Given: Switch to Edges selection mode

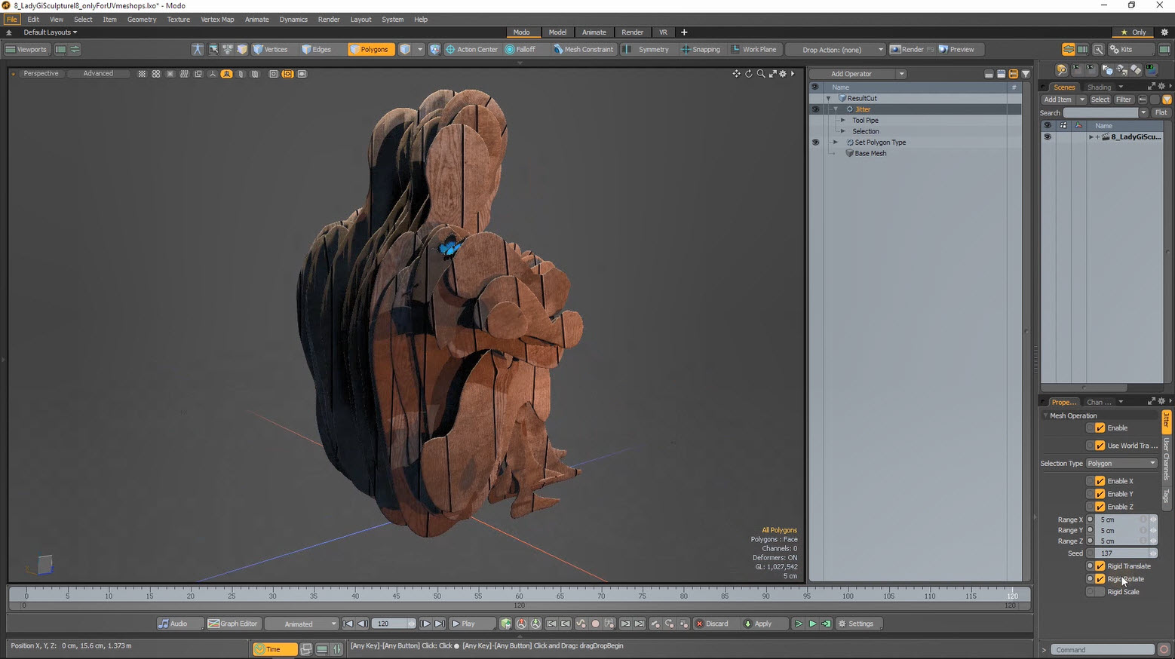Looking at the screenshot, I should click(x=318, y=49).
